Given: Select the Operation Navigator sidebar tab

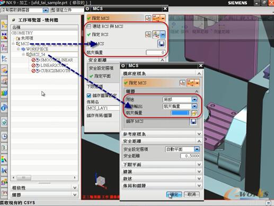Looking at the screenshot, I should click(4, 58).
